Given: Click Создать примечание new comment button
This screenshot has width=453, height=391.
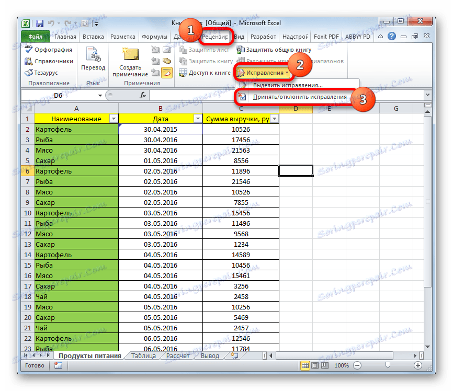Looking at the screenshot, I should click(x=130, y=62).
